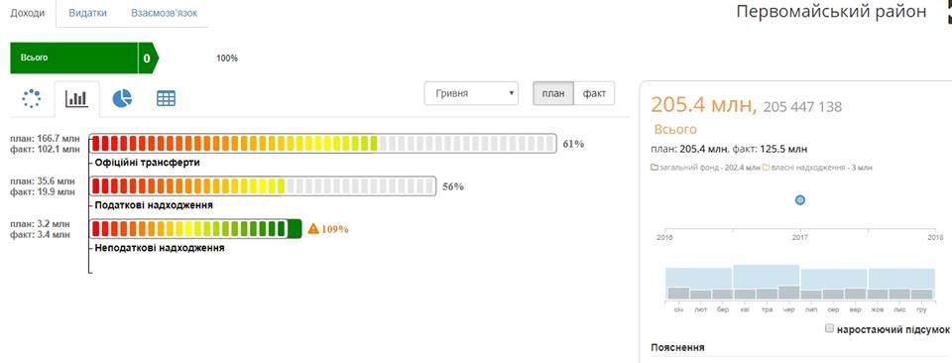This screenshot has width=952, height=363.
Task: Expand the Офіційні трансферти category
Action: [148, 163]
